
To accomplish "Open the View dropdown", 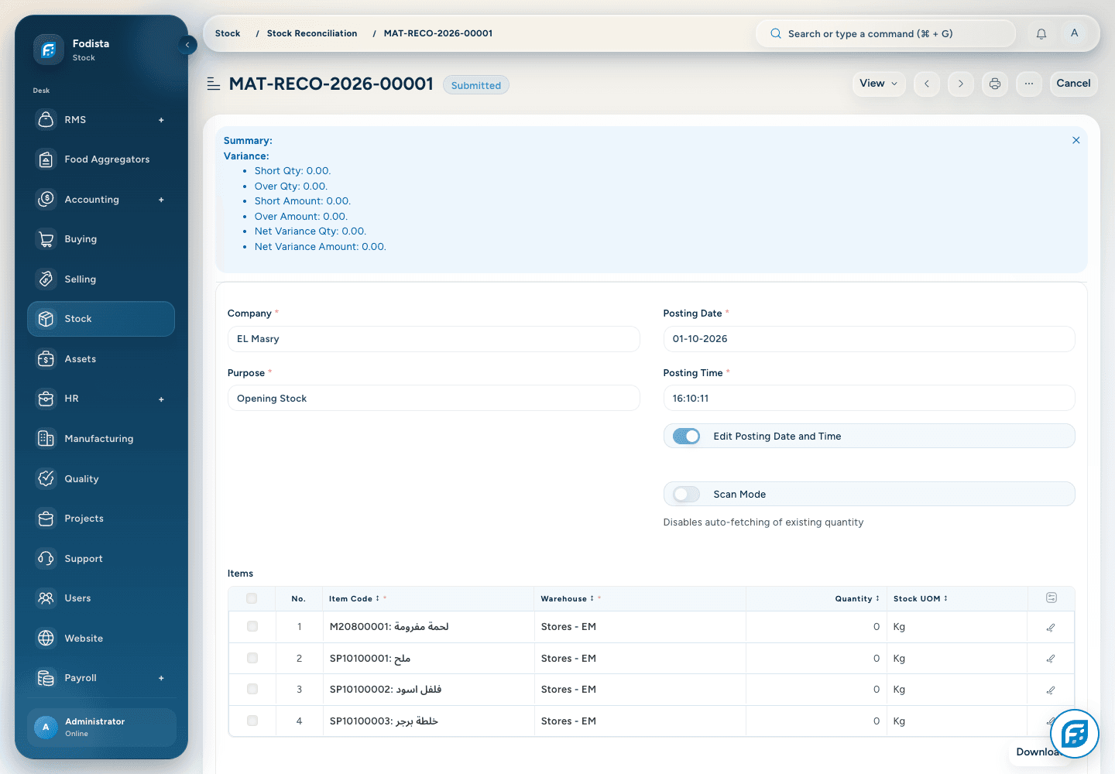I will coord(879,84).
